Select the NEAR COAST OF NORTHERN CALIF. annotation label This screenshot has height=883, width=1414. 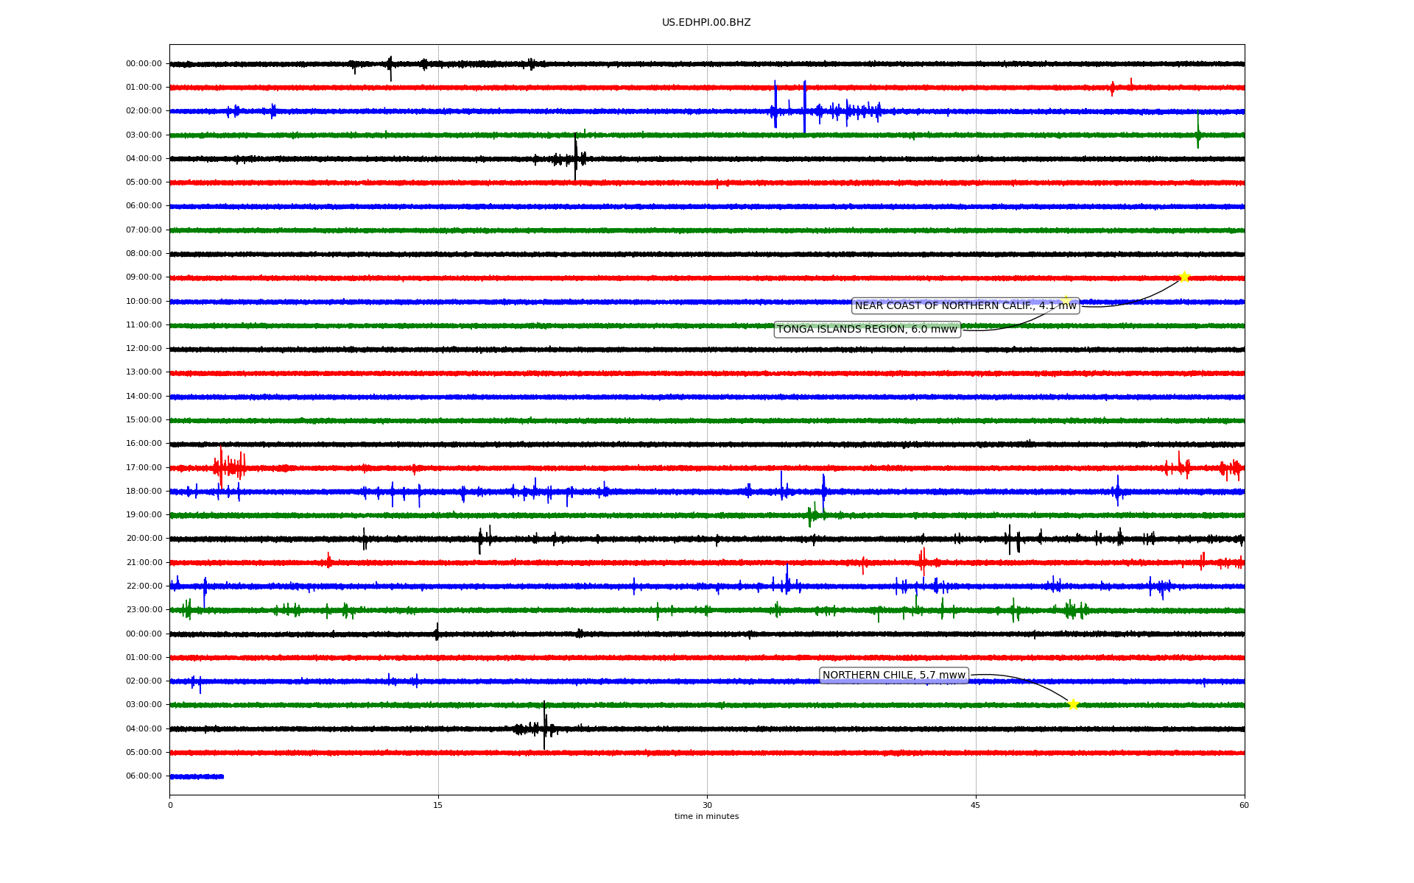pyautogui.click(x=965, y=306)
